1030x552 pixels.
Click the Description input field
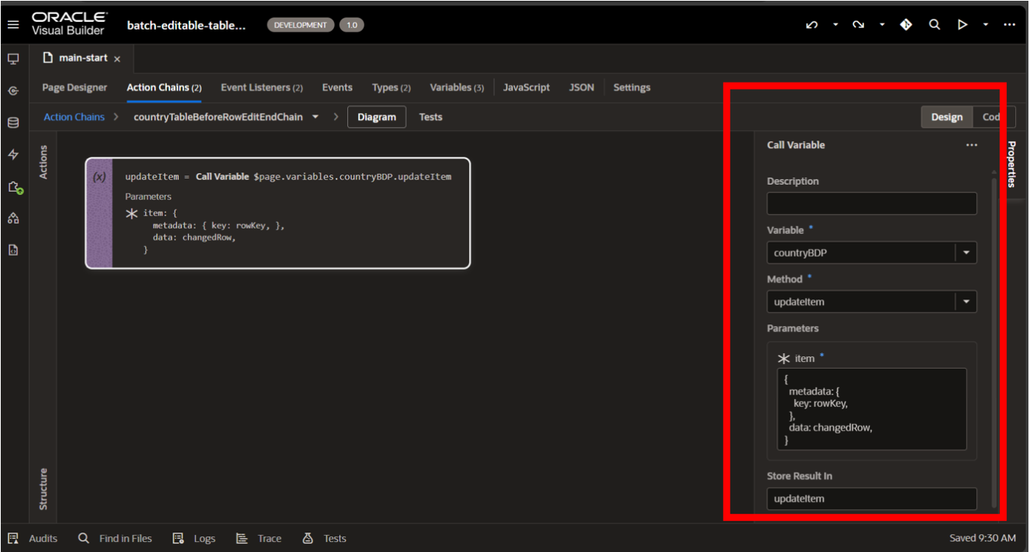[x=872, y=204]
